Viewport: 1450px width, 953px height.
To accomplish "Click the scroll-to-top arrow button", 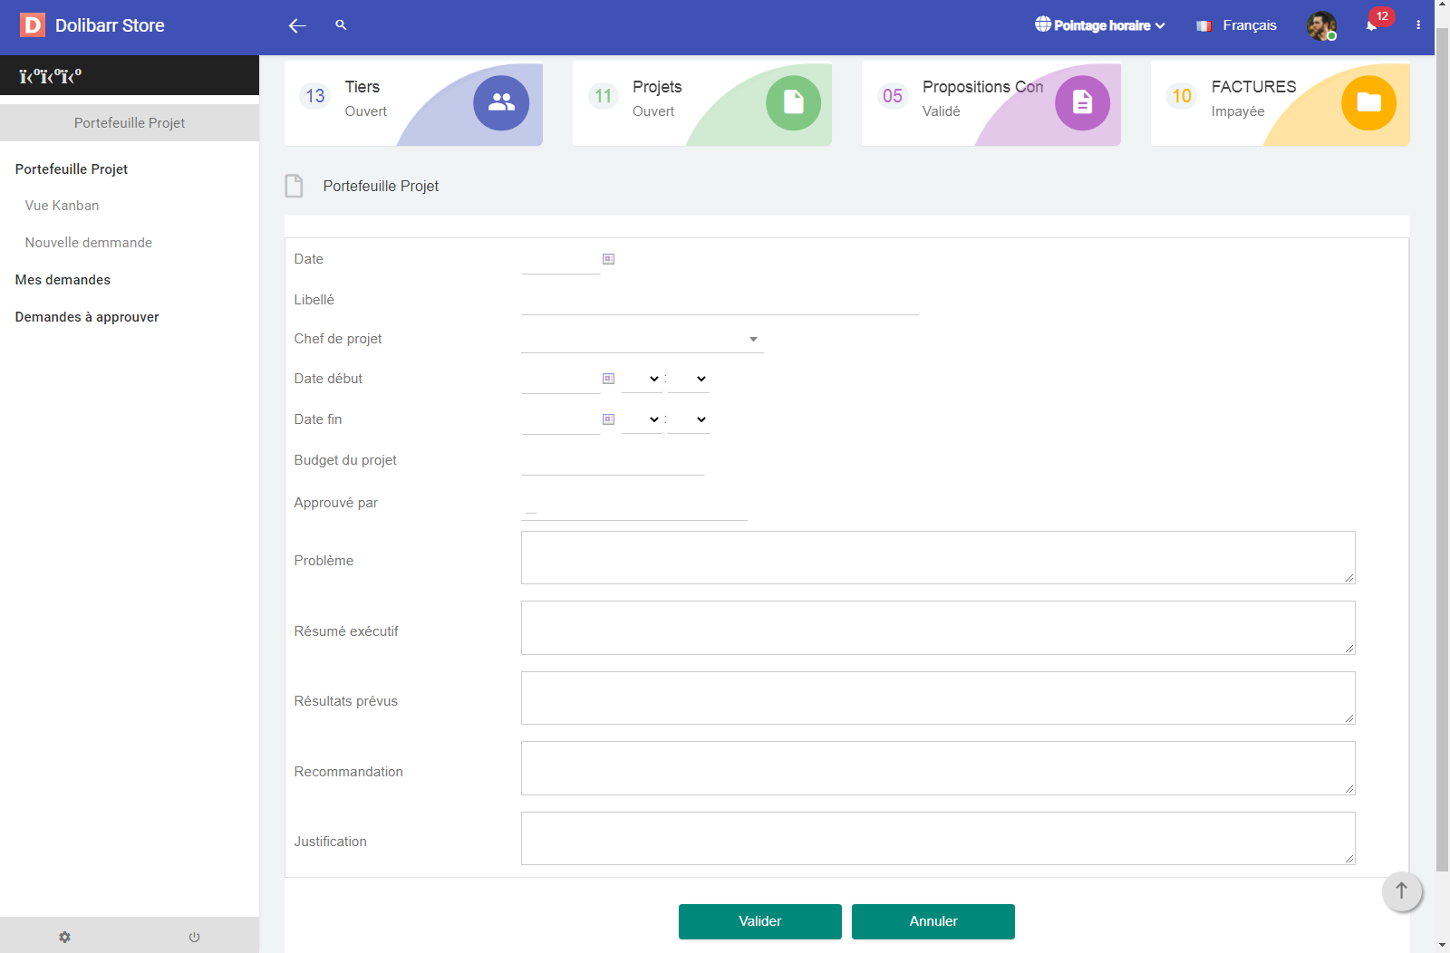I will point(1401,891).
